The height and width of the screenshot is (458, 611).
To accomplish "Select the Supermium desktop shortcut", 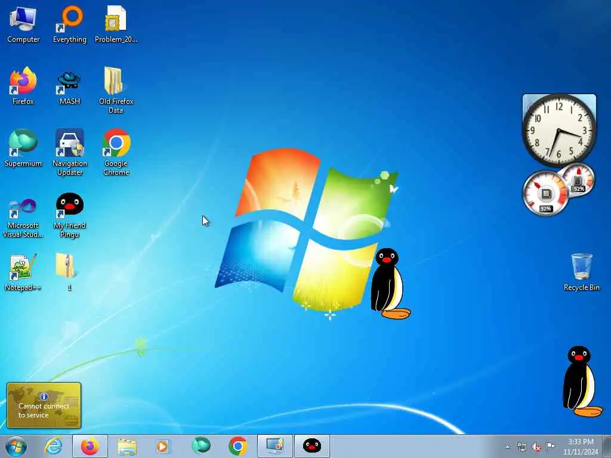I will coord(23,148).
